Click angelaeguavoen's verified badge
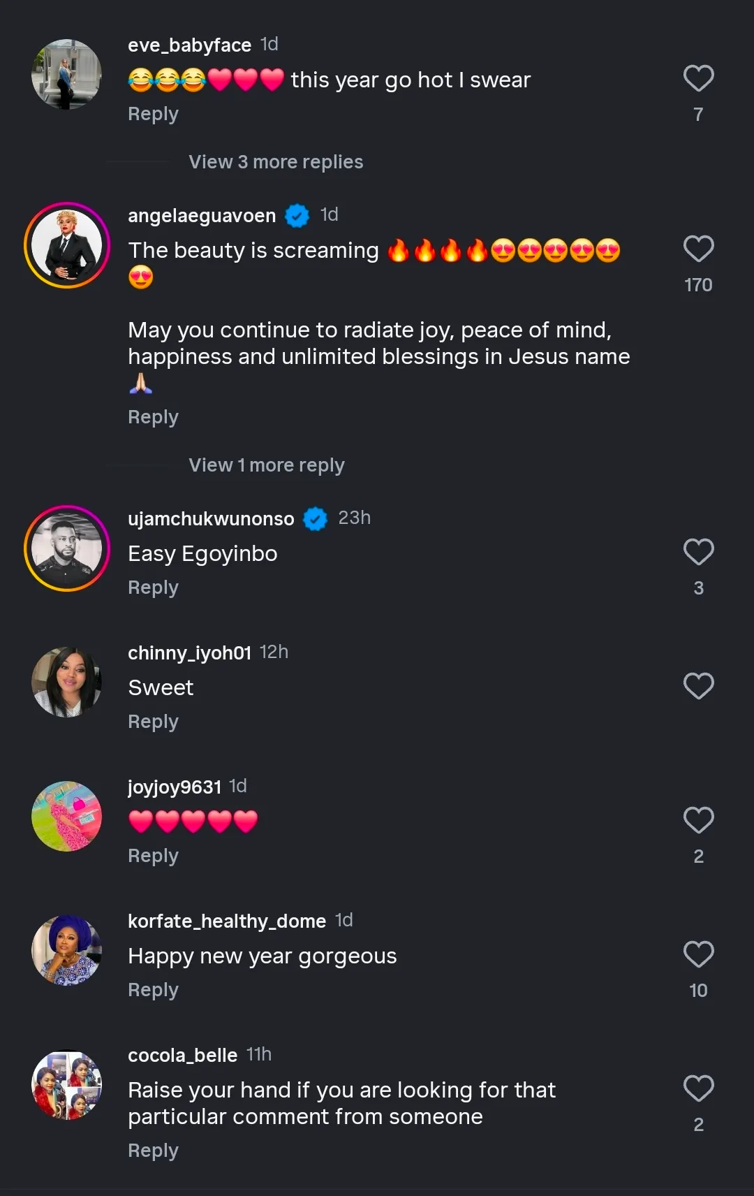 [x=297, y=216]
